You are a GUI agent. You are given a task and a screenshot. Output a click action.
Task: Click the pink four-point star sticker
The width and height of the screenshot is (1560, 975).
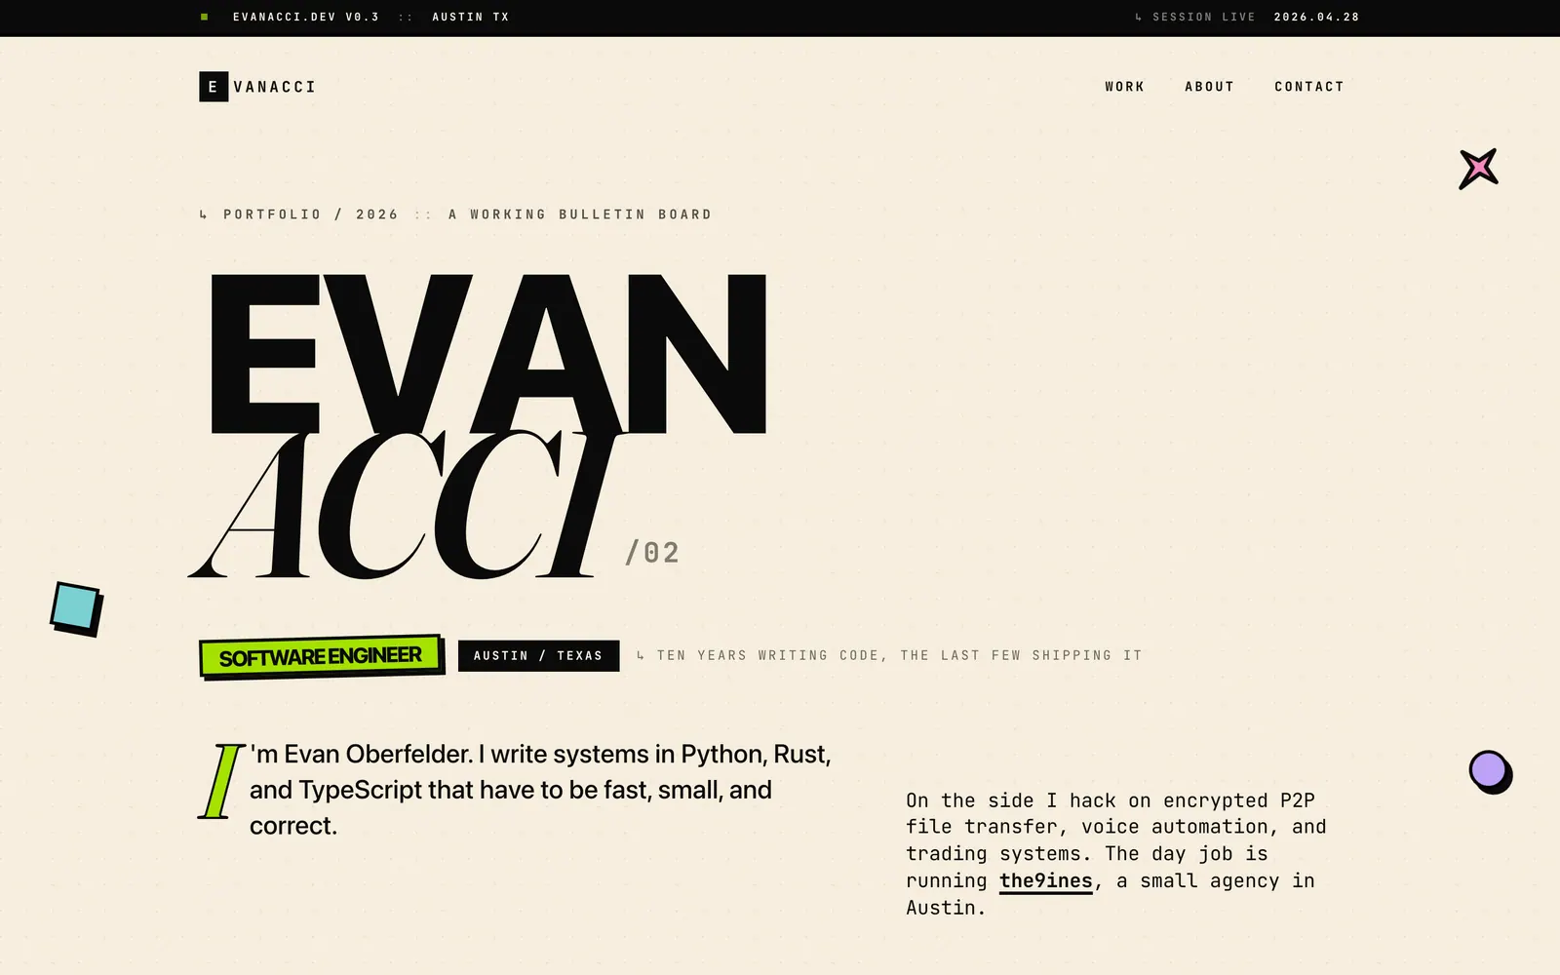[1478, 169]
